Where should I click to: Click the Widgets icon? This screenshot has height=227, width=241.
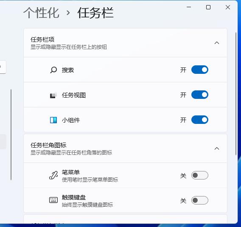click(53, 120)
